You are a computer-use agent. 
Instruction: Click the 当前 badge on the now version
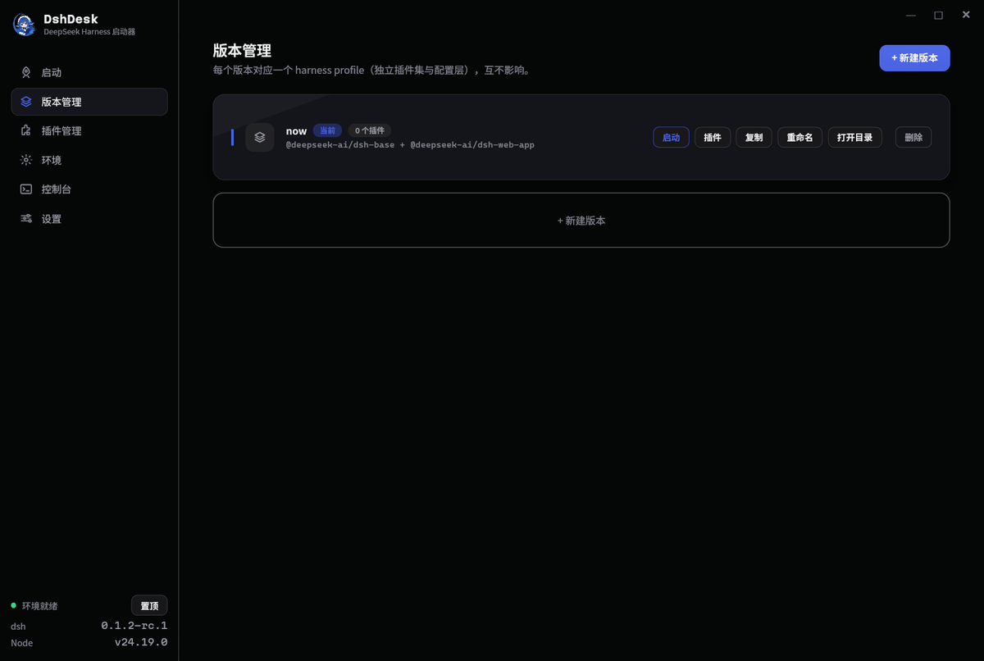point(327,130)
